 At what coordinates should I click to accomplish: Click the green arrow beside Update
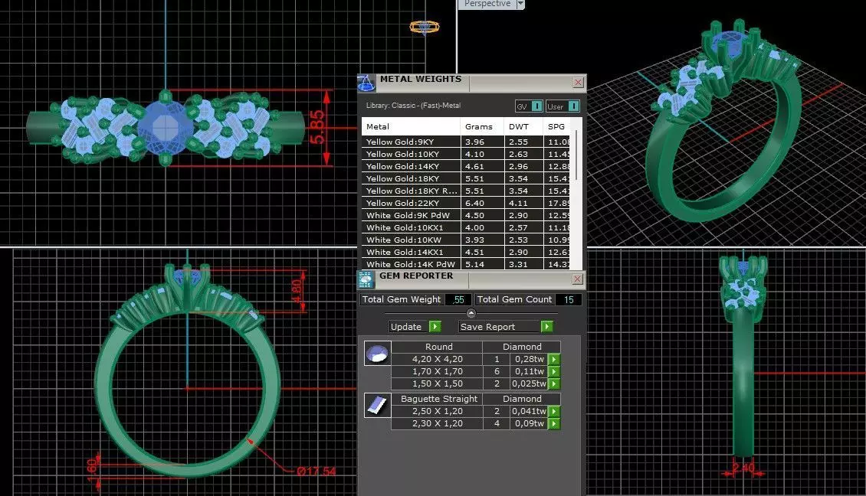[435, 327]
